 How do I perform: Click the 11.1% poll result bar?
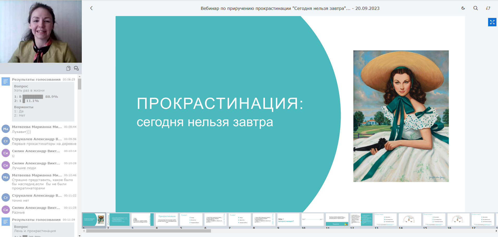[x=24, y=101]
